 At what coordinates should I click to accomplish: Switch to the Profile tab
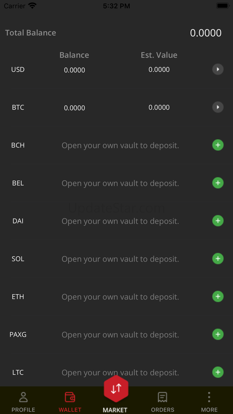click(x=23, y=402)
